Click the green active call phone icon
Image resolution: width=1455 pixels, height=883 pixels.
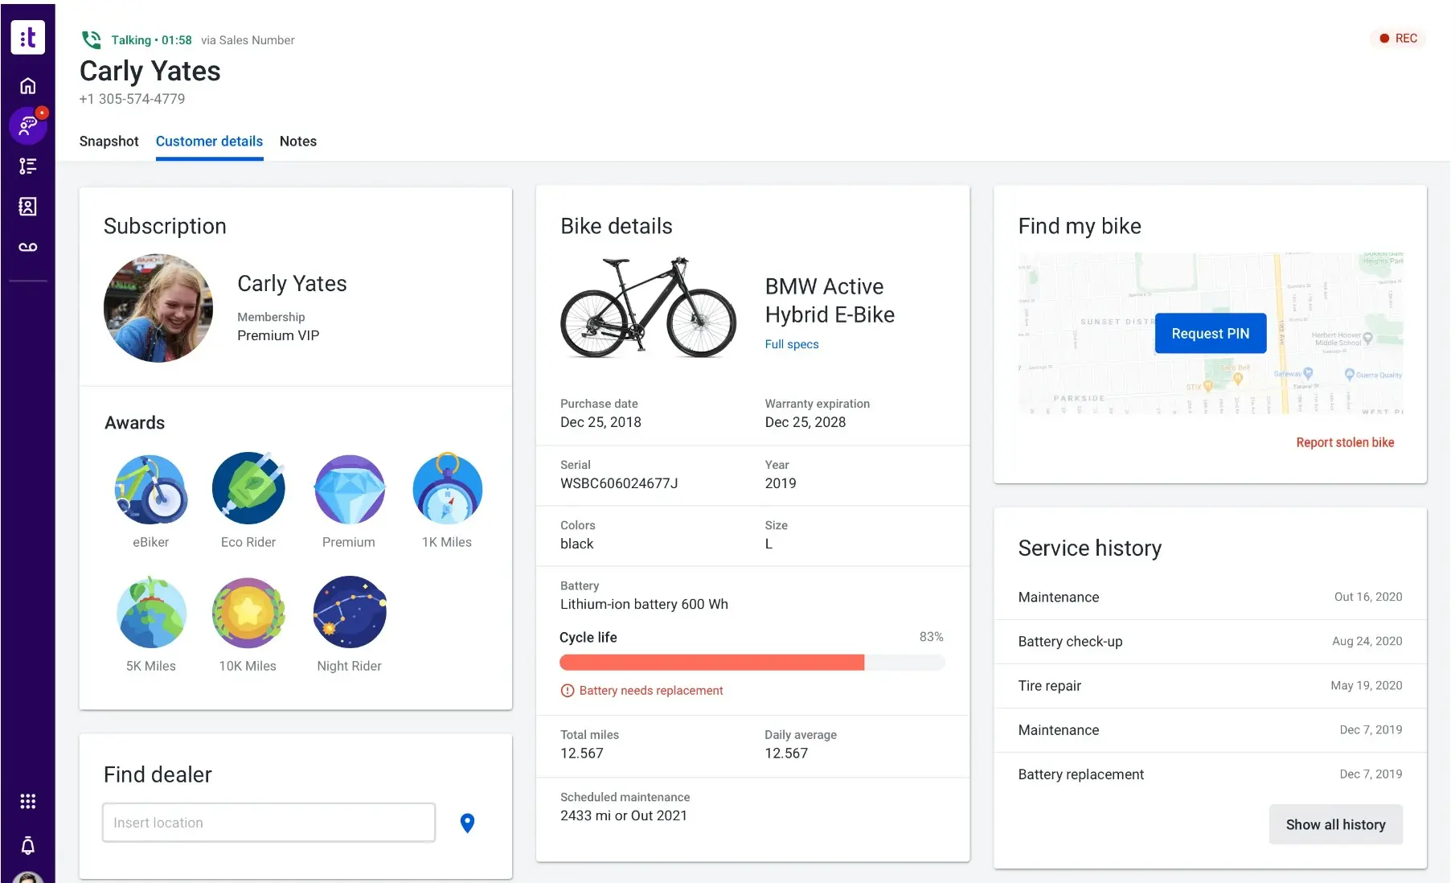[92, 39]
